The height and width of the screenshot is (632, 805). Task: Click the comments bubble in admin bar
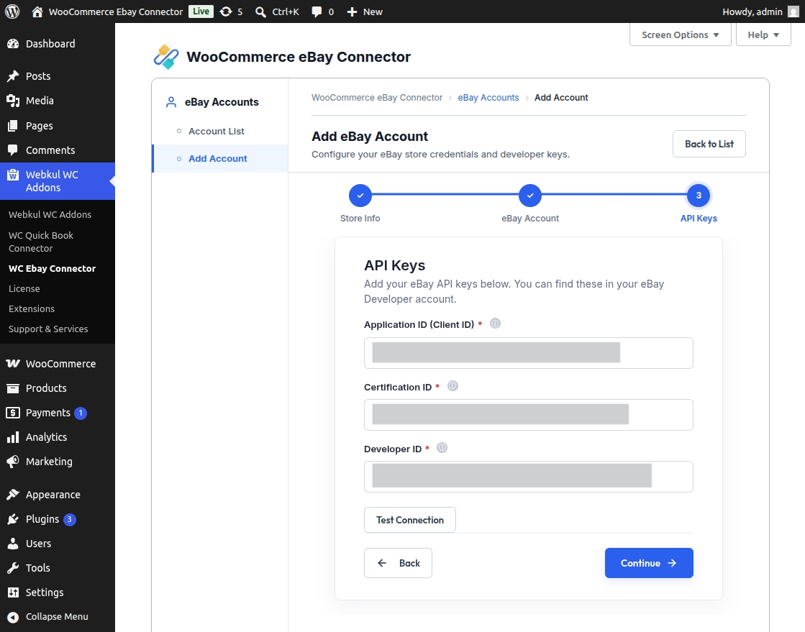tap(317, 12)
